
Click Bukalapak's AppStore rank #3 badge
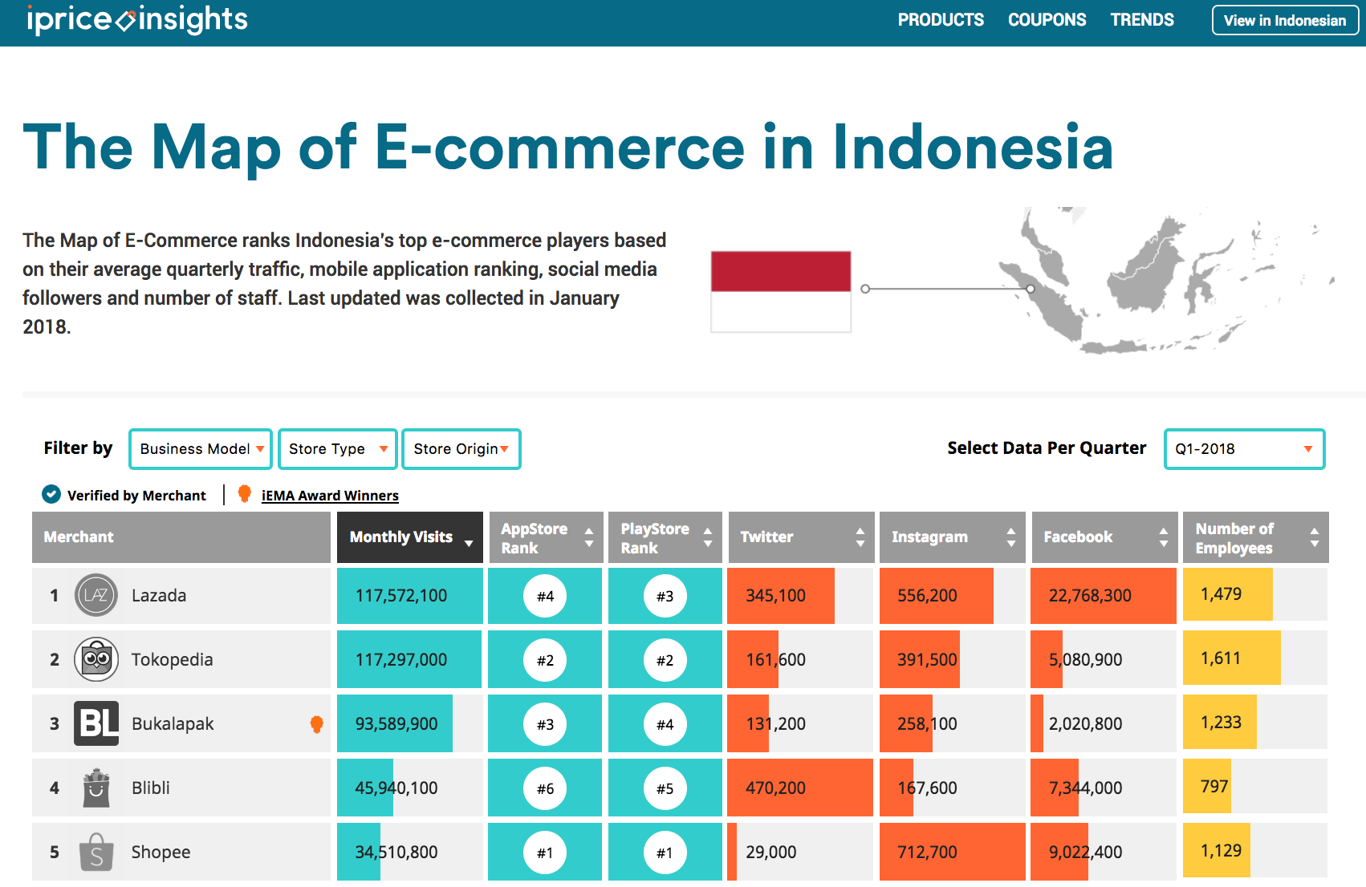click(x=545, y=724)
